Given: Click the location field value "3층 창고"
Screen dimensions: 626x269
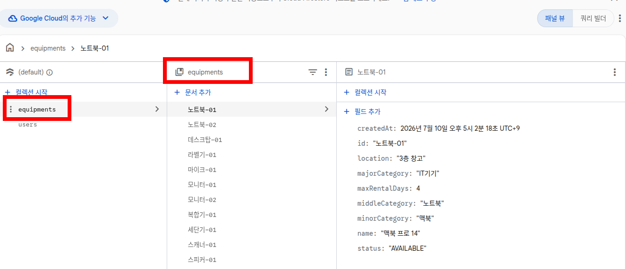Looking at the screenshot, I should 411,158.
